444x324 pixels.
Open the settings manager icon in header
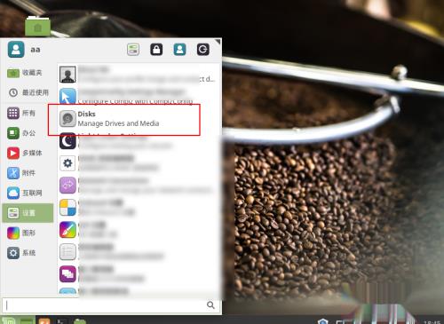[133, 50]
